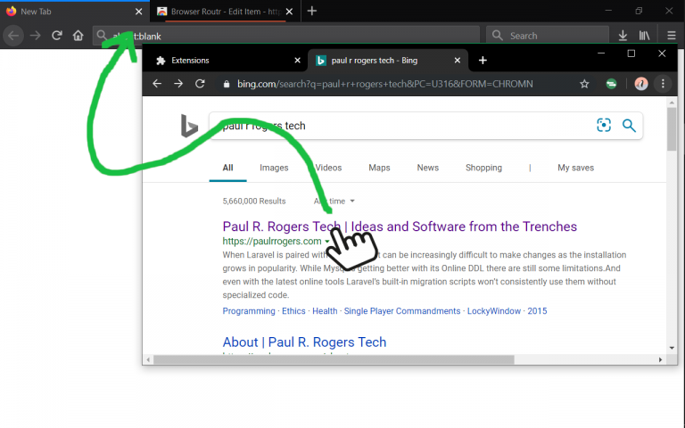Expand the arrow beside paulrrogers.com URL
Image resolution: width=685 pixels, height=428 pixels.
tap(326, 242)
